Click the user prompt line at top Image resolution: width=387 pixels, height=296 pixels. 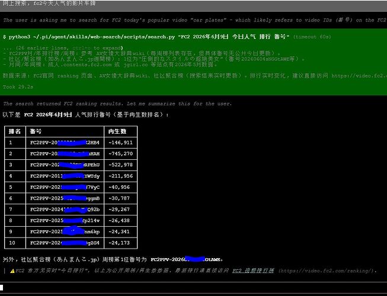(49, 4)
